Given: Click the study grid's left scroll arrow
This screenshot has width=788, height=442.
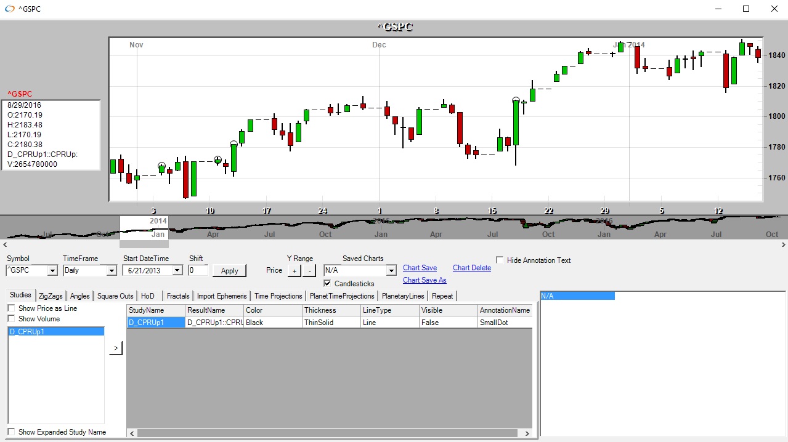Looking at the screenshot, I should [131, 434].
